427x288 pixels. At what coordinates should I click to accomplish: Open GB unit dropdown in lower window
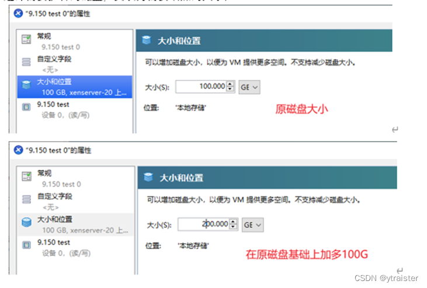pos(253,225)
